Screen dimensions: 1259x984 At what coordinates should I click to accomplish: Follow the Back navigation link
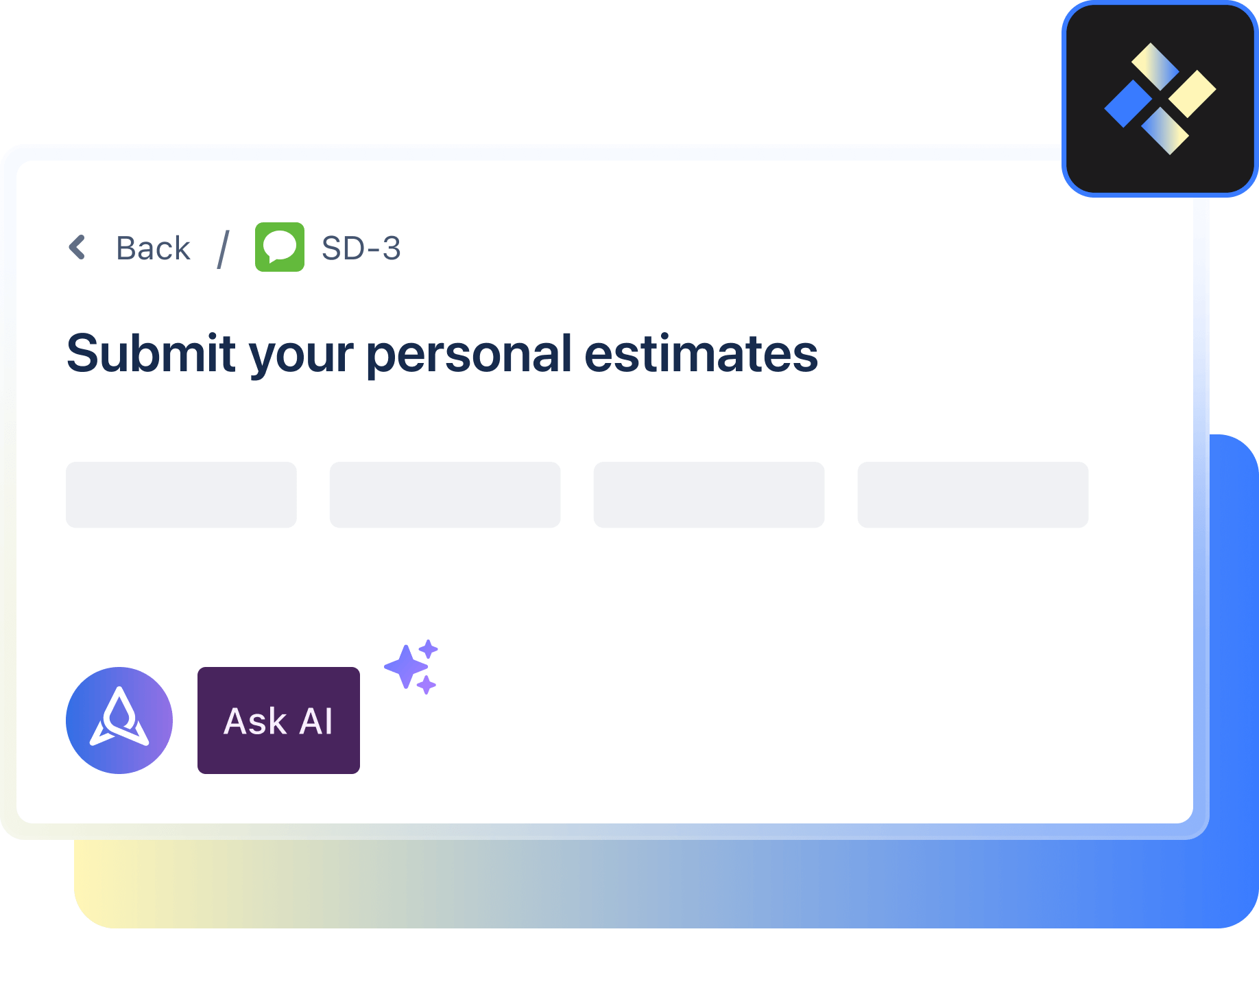click(153, 248)
